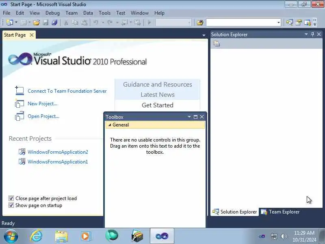Viewport: 325px width, 244px height.
Task: Toggle auto-hide pin on Solution Explorer
Action: 312,35
